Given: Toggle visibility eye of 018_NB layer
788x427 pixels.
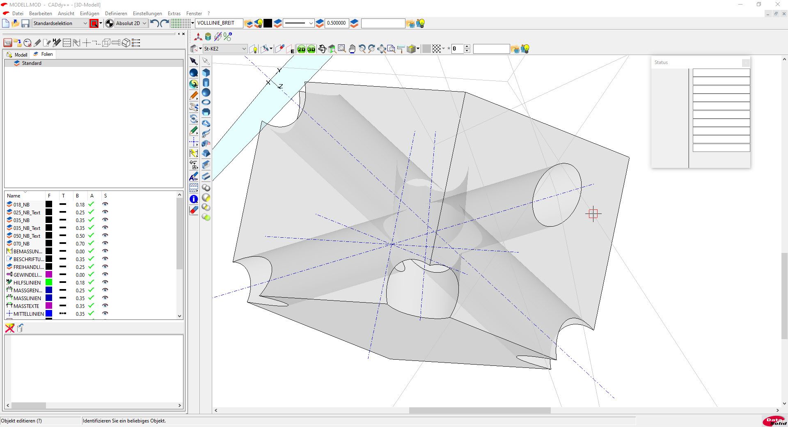Looking at the screenshot, I should click(105, 204).
